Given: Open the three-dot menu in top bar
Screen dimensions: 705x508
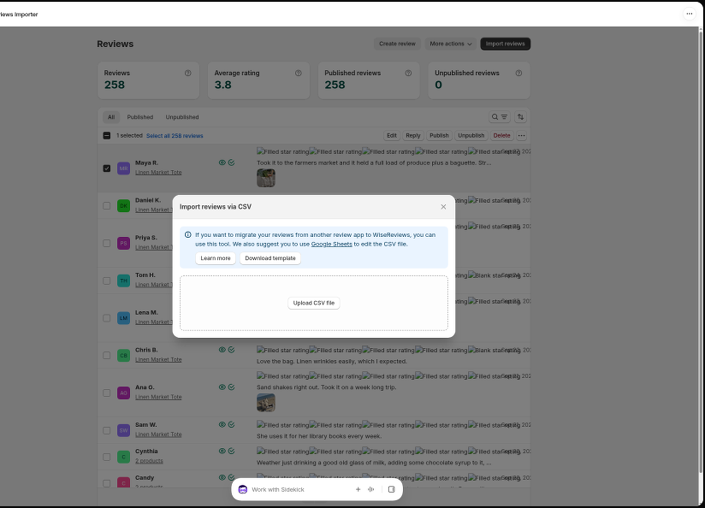Looking at the screenshot, I should (689, 14).
